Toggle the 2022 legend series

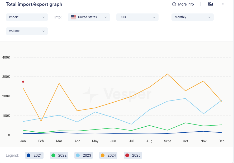(x=58, y=155)
